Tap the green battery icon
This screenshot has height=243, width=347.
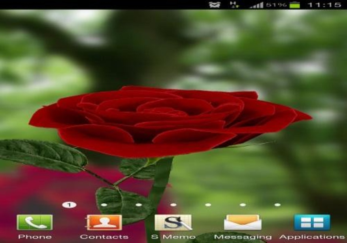tap(295, 5)
